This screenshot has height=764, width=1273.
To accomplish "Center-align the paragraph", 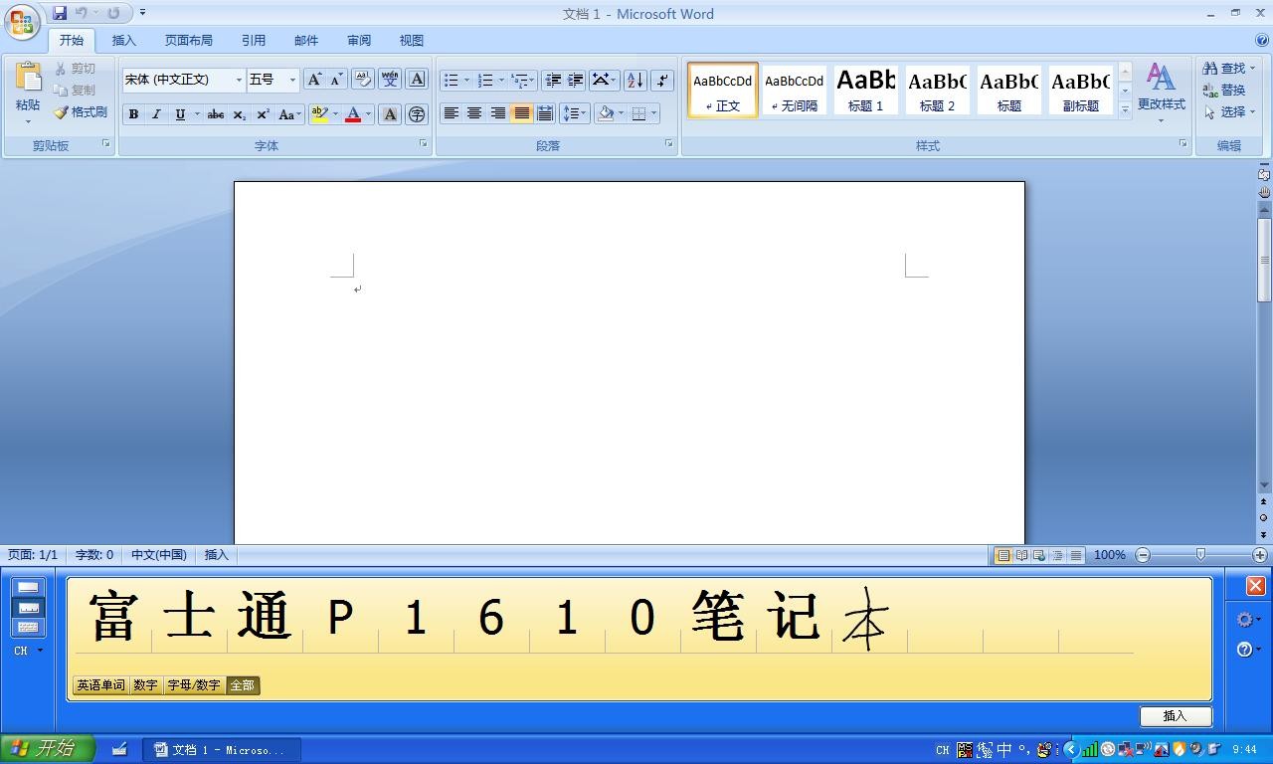I will pyautogui.click(x=474, y=113).
